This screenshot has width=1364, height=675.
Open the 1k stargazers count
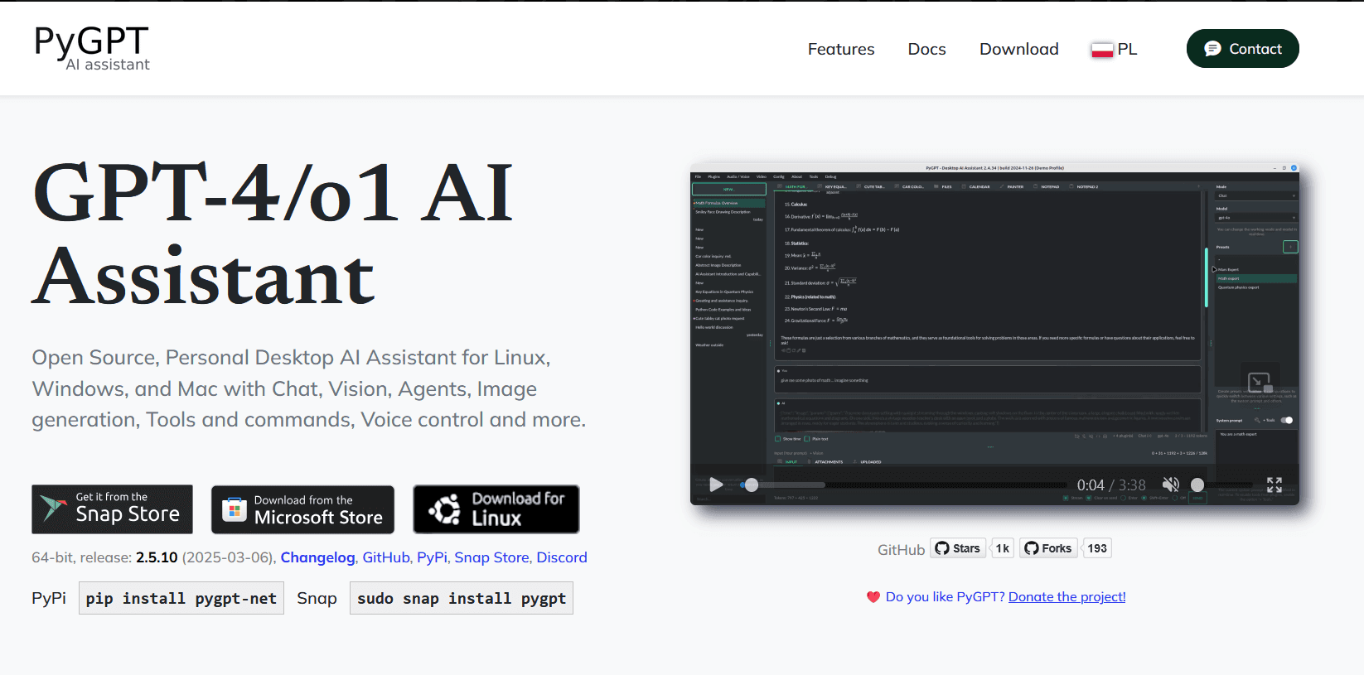[x=1003, y=548]
